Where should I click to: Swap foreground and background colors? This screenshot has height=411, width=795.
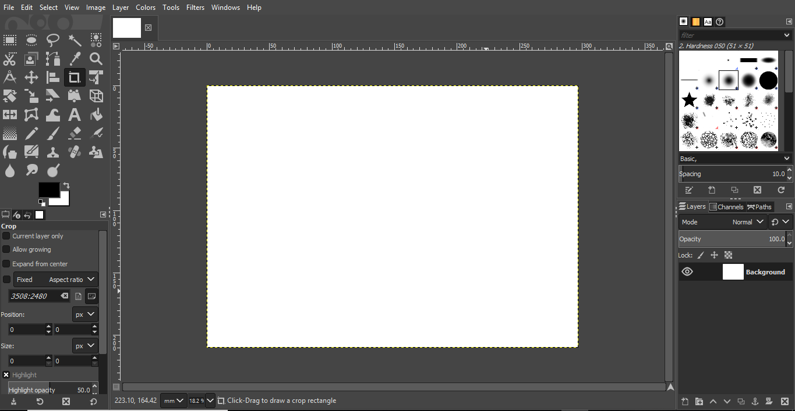66,185
